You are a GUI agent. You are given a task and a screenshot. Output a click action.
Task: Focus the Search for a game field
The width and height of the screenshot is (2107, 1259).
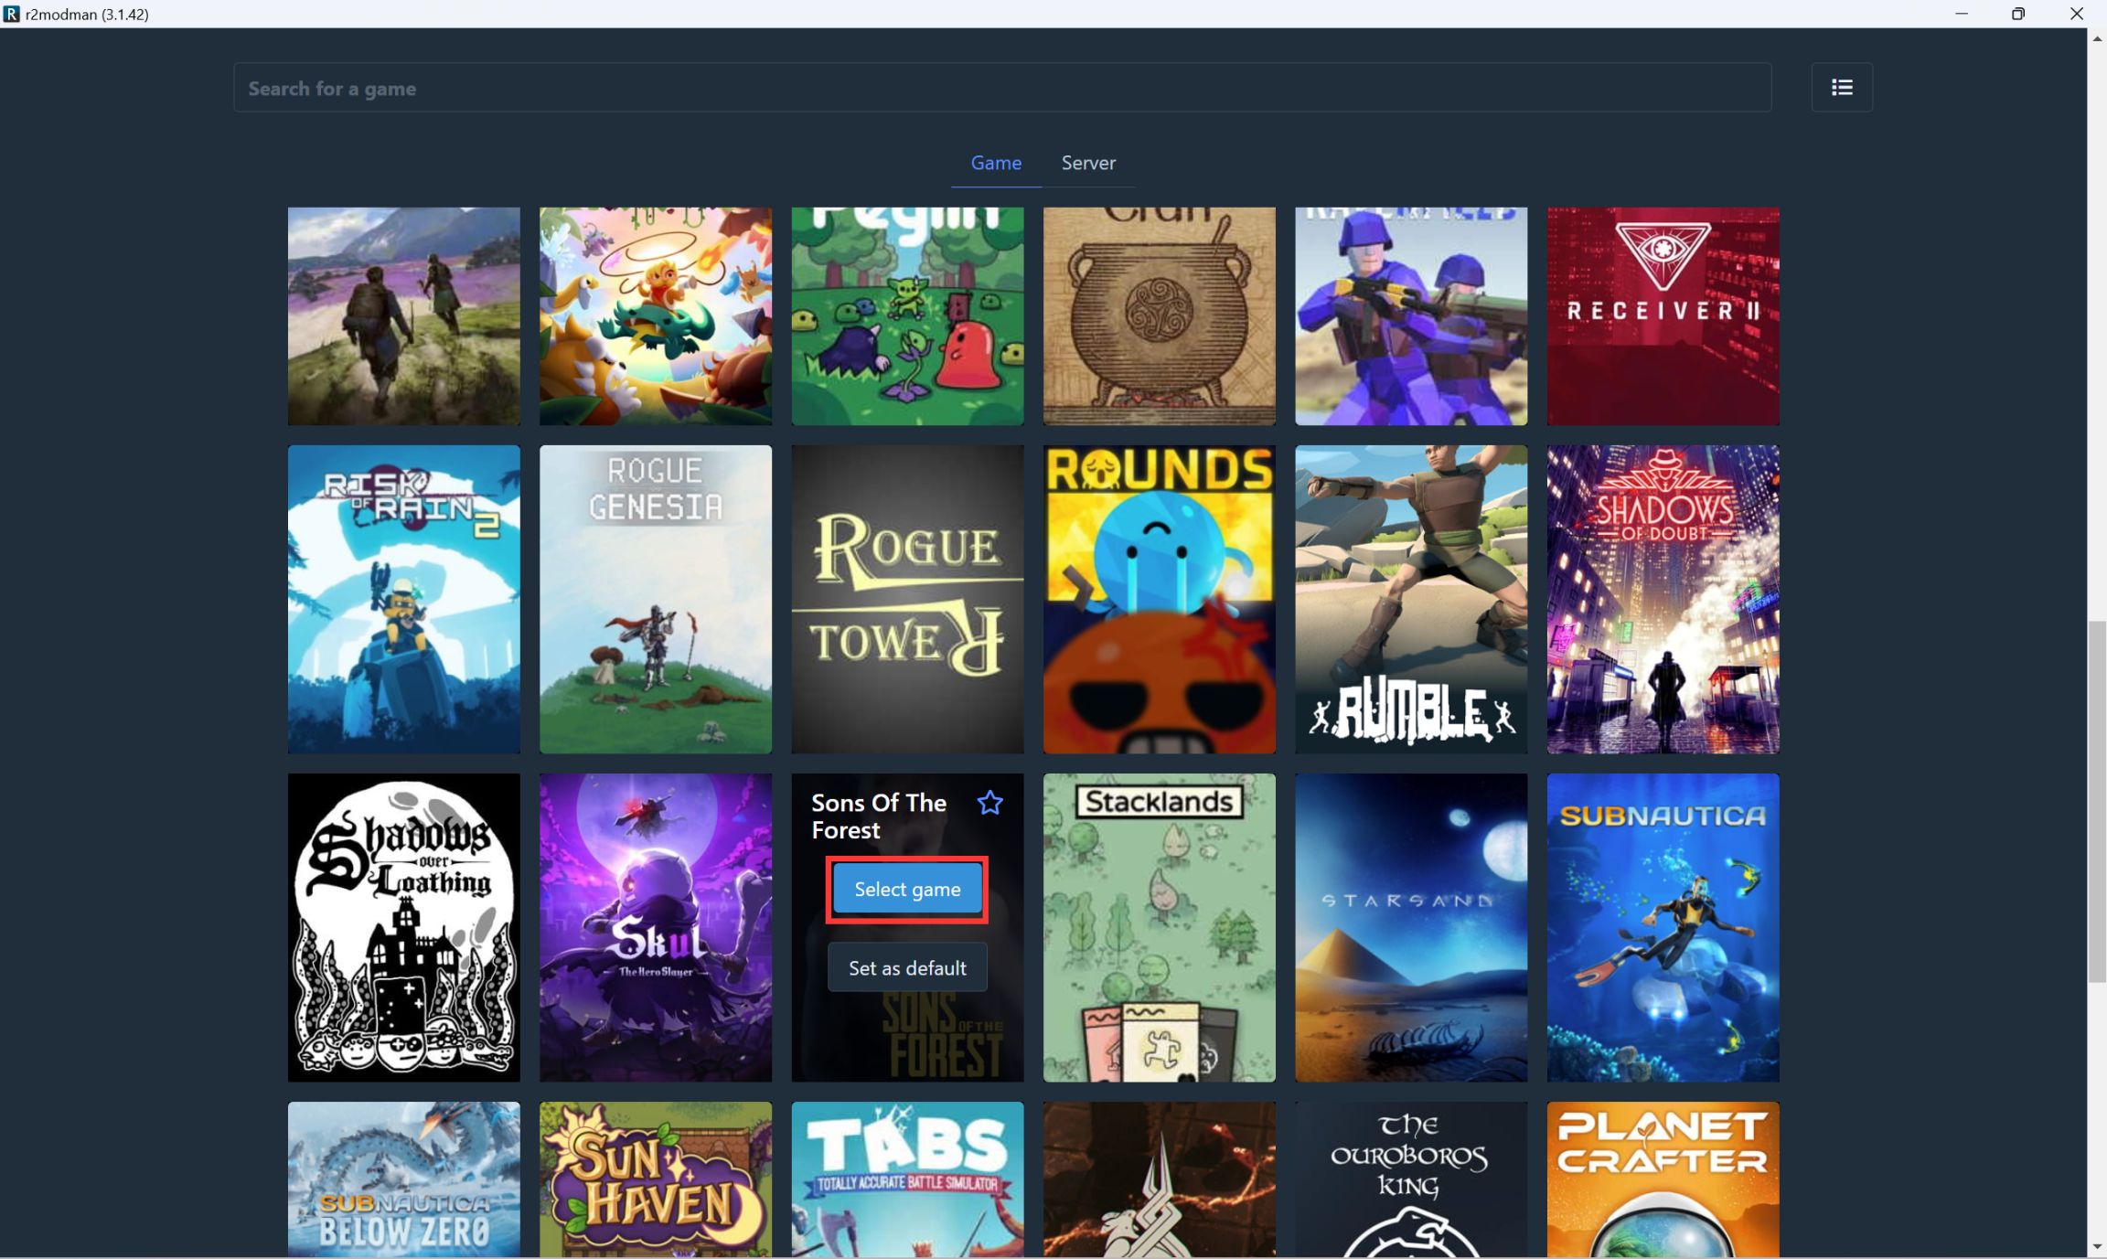coord(1002,88)
